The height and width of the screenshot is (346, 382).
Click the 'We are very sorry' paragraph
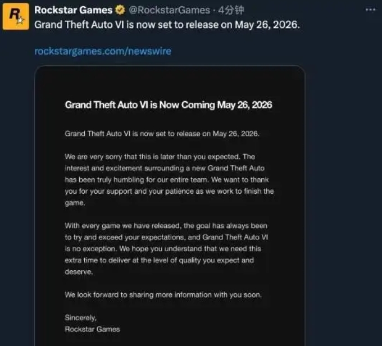click(x=169, y=180)
